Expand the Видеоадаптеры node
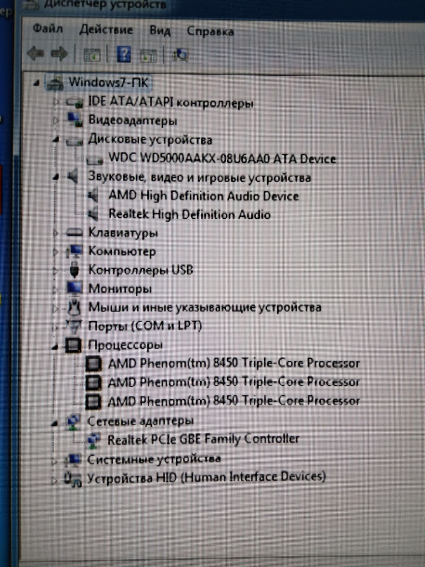Viewport: 425px width, 567px height. [x=56, y=120]
